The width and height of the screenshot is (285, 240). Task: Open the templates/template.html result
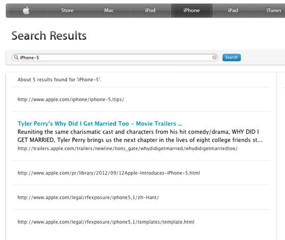(106, 222)
